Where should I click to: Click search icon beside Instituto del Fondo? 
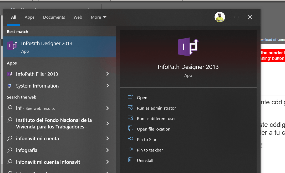pyautogui.click(x=9, y=120)
